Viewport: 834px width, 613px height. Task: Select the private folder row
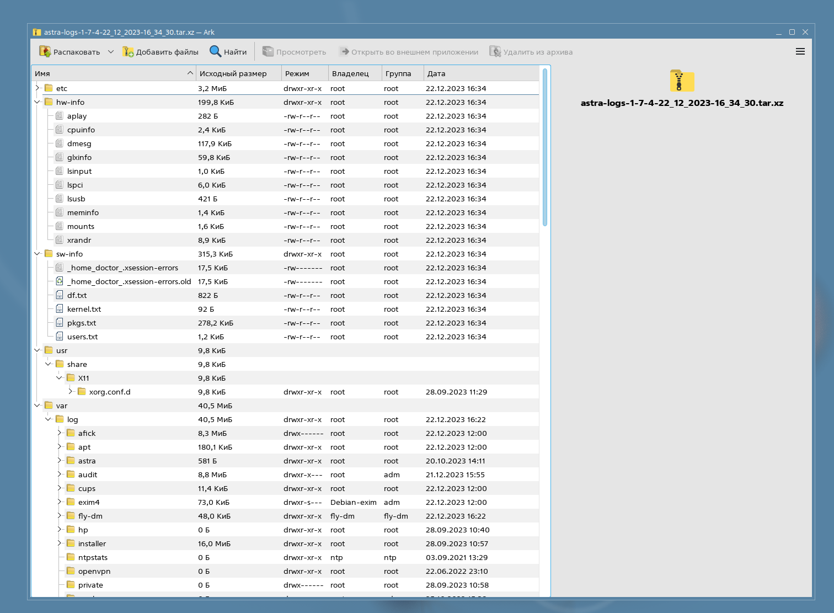click(285, 585)
